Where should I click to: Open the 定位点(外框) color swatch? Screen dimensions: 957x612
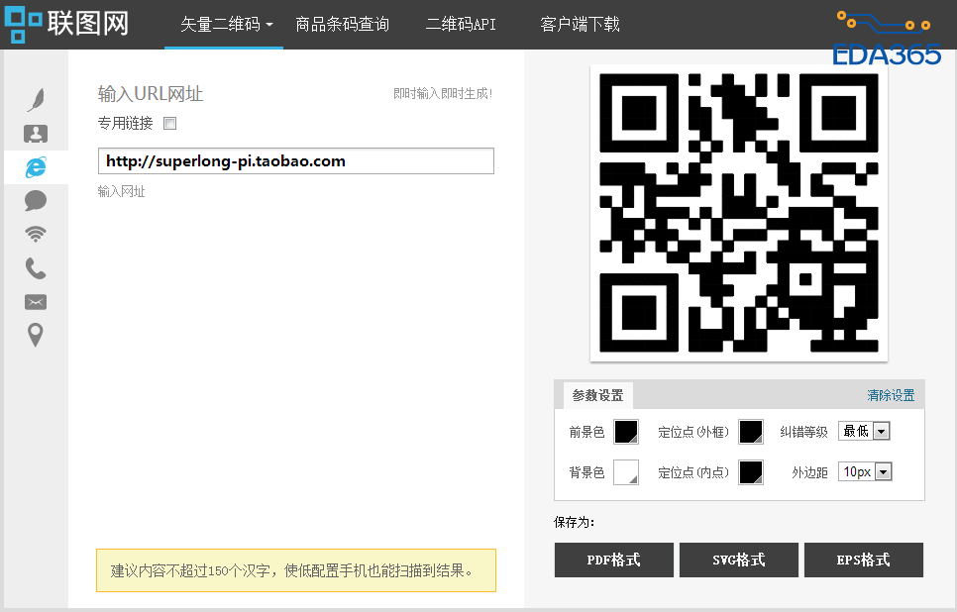751,432
